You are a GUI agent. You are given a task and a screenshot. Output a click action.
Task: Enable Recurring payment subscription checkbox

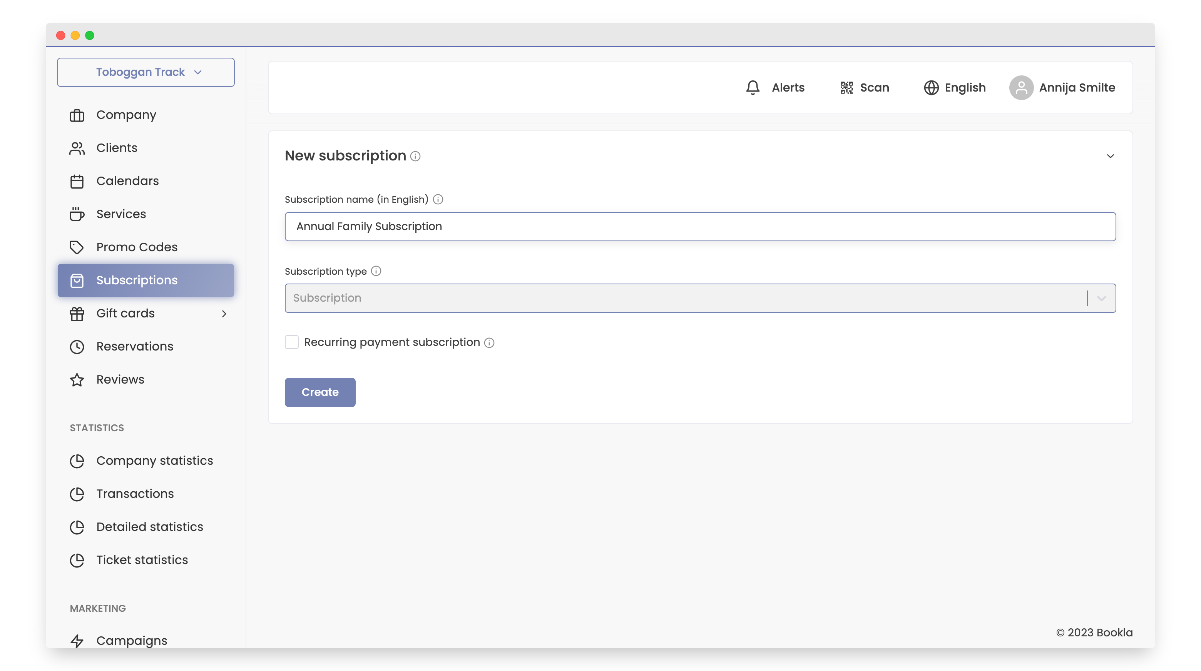(x=292, y=342)
